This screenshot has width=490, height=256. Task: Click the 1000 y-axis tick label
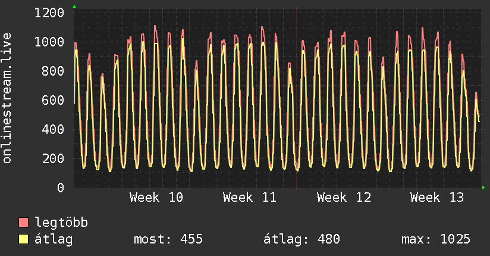(49, 42)
